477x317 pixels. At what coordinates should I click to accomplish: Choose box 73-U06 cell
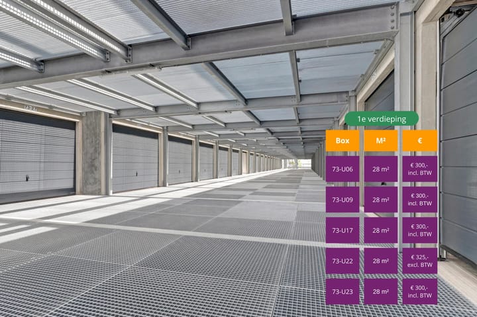coord(343,169)
